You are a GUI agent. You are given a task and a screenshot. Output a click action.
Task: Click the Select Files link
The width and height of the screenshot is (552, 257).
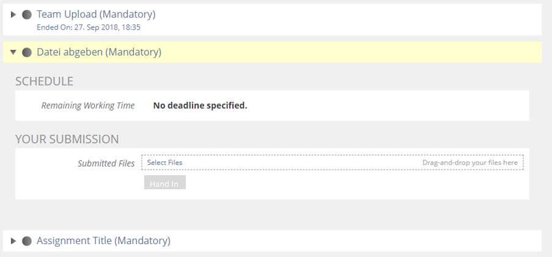click(x=164, y=163)
